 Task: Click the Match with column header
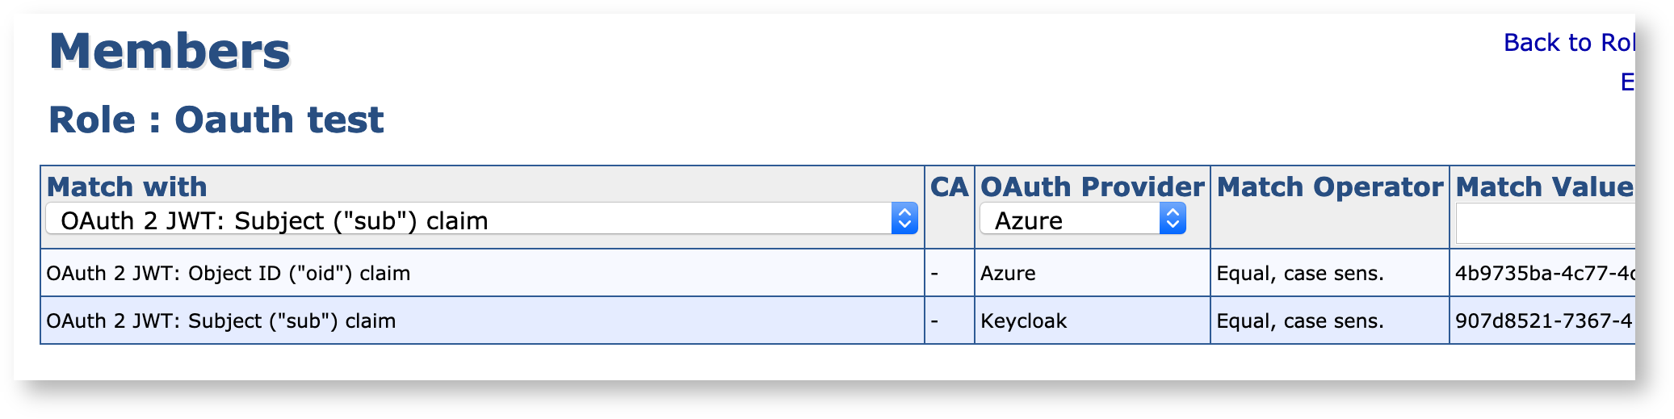pos(127,186)
